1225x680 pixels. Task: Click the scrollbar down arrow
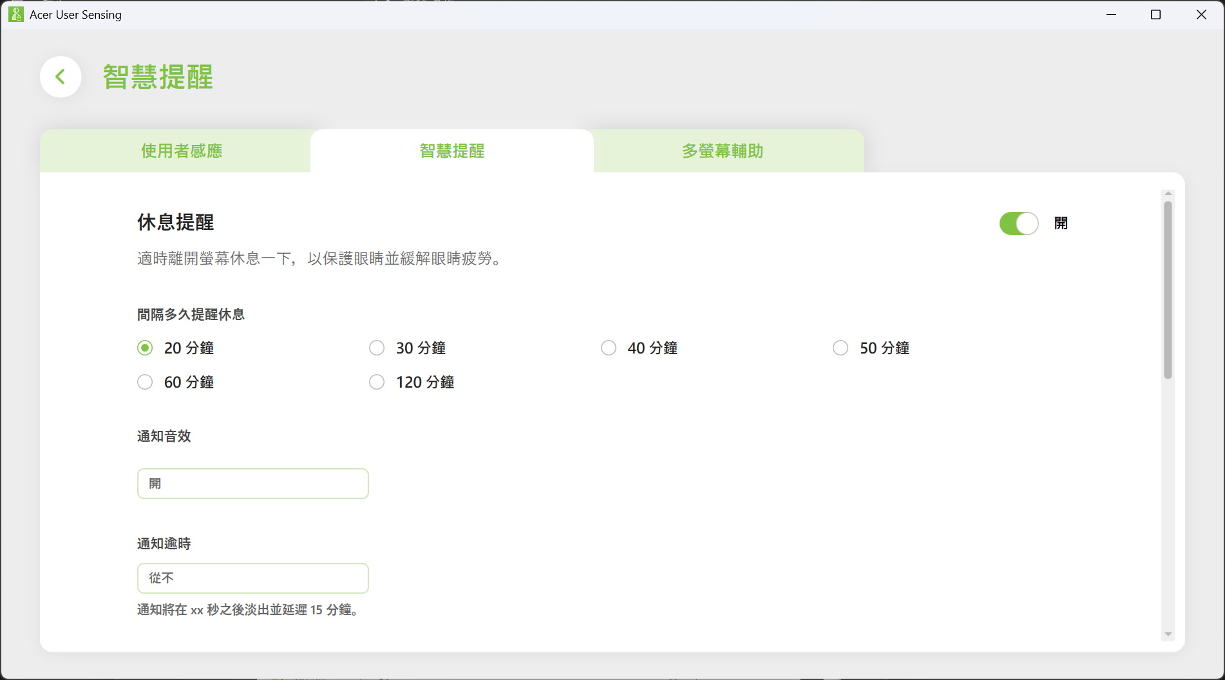[x=1168, y=635]
